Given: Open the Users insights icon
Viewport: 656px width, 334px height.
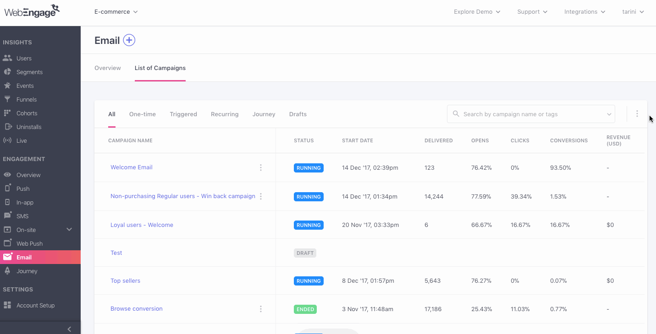Looking at the screenshot, I should click(7, 58).
